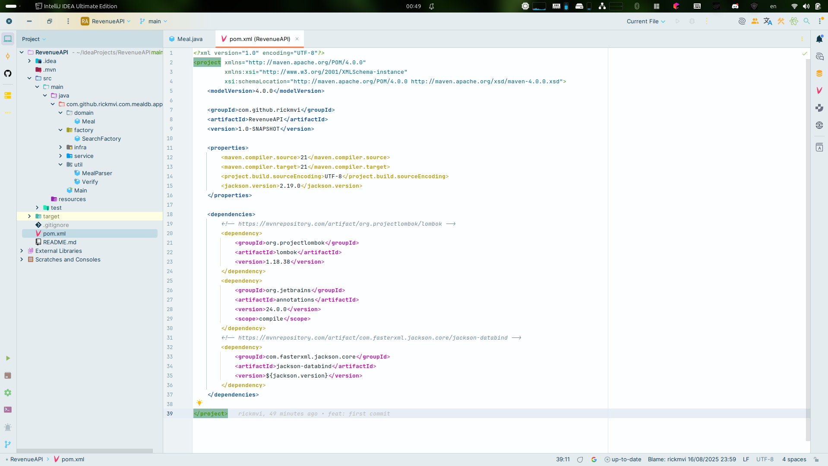Screen dimensions: 828x466
Task: Expand Scratches and Consoles node
Action: 22,259
